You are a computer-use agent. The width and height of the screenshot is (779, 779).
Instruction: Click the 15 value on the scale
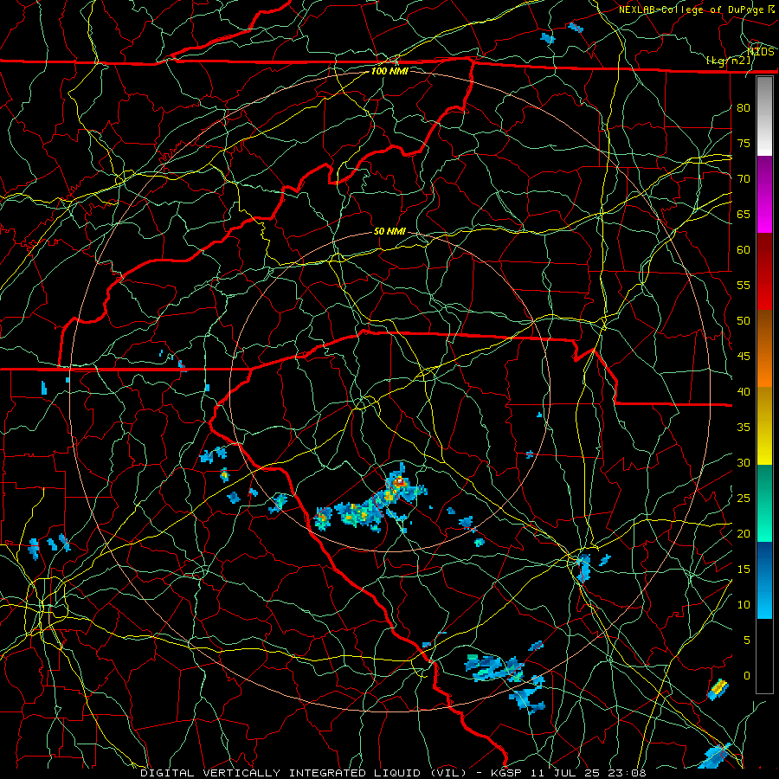click(744, 570)
